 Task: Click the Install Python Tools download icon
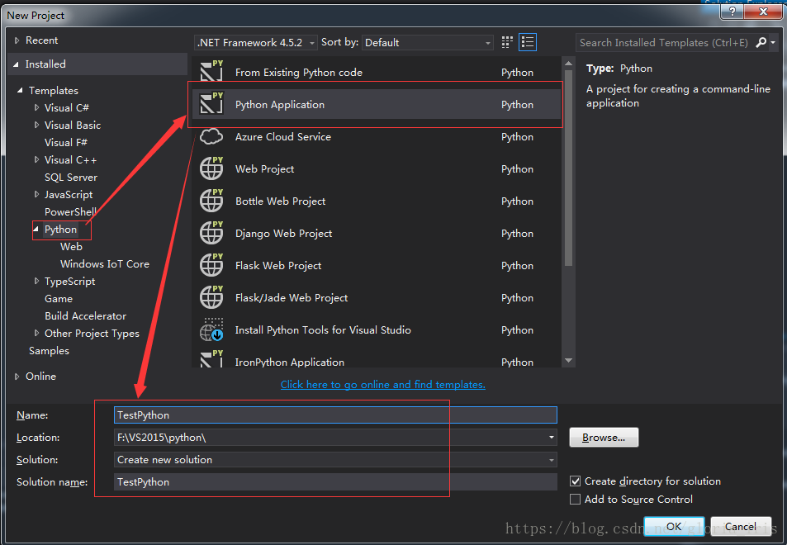(211, 329)
